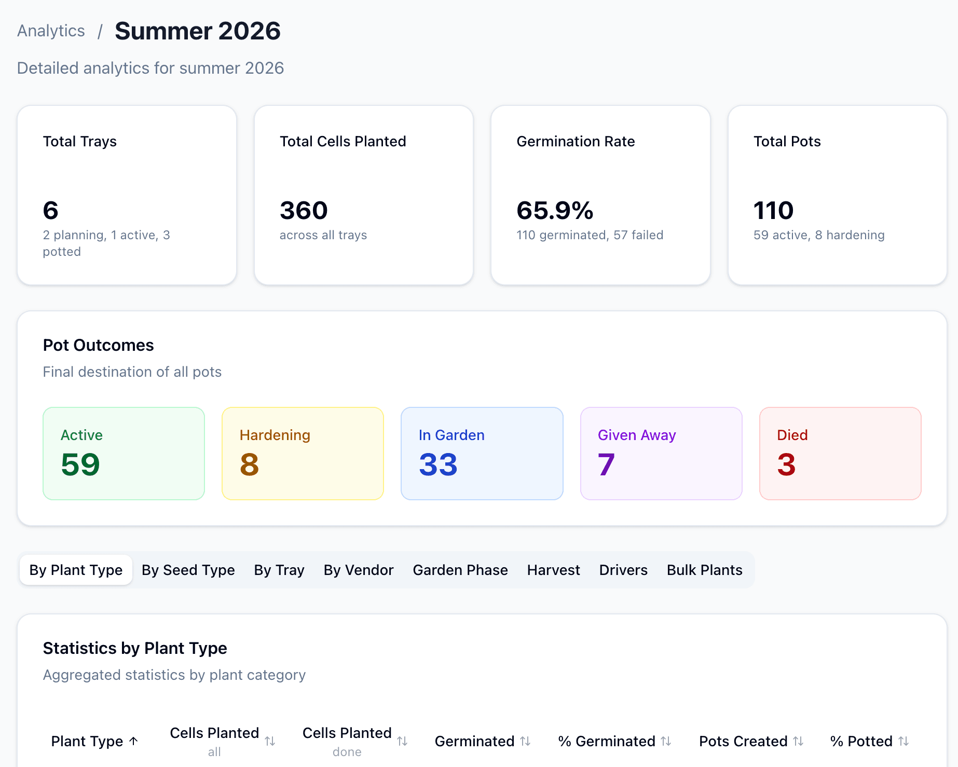This screenshot has width=958, height=767.
Task: Sort by Cells Planted done column icon
Action: pos(402,741)
